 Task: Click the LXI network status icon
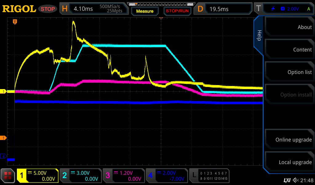click(287, 180)
